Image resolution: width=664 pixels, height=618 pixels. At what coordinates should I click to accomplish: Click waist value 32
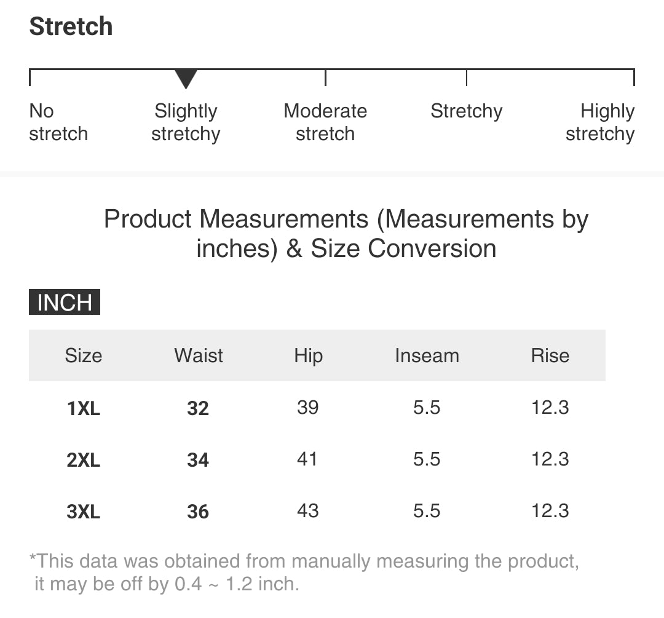tap(198, 408)
